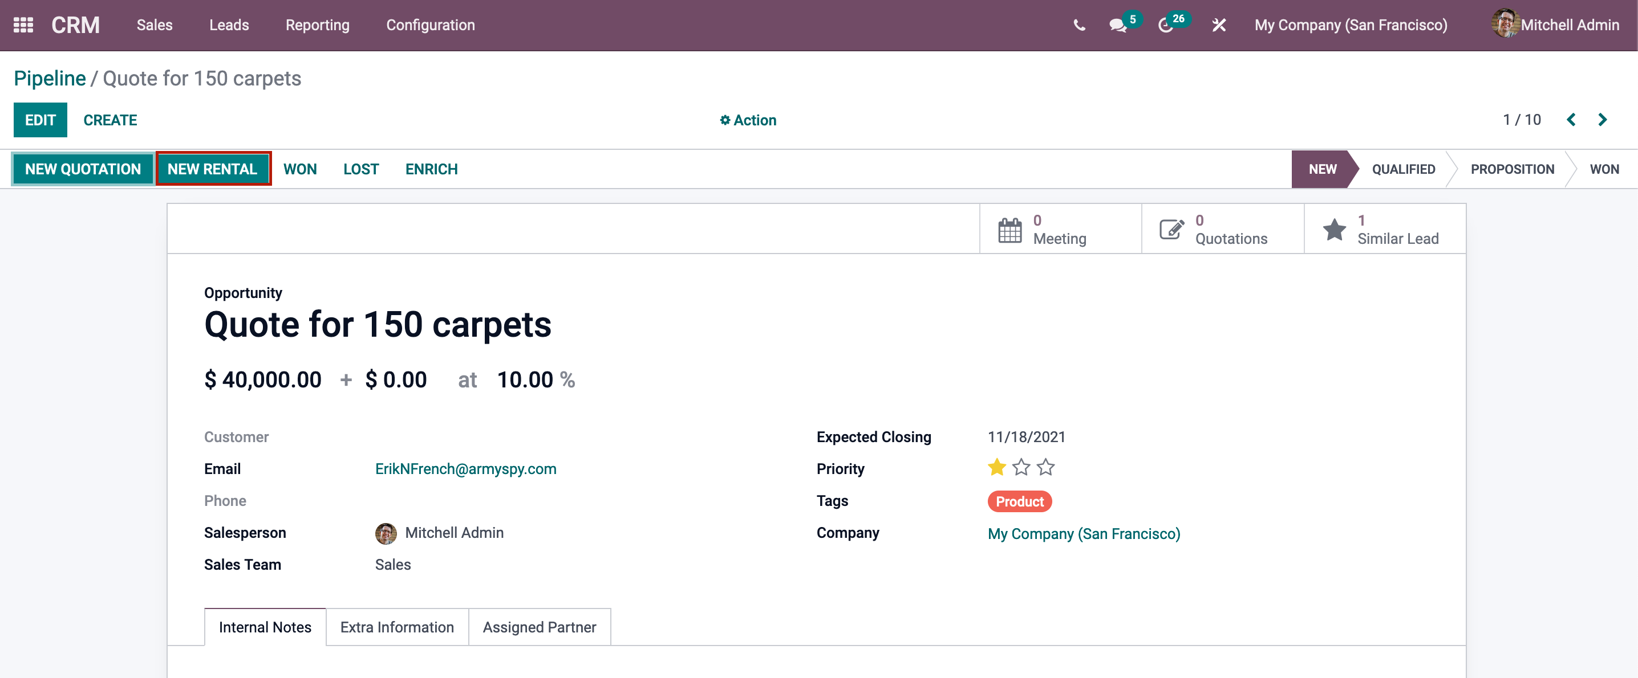The height and width of the screenshot is (678, 1638).
Task: Go to previous record arrow
Action: (x=1571, y=120)
